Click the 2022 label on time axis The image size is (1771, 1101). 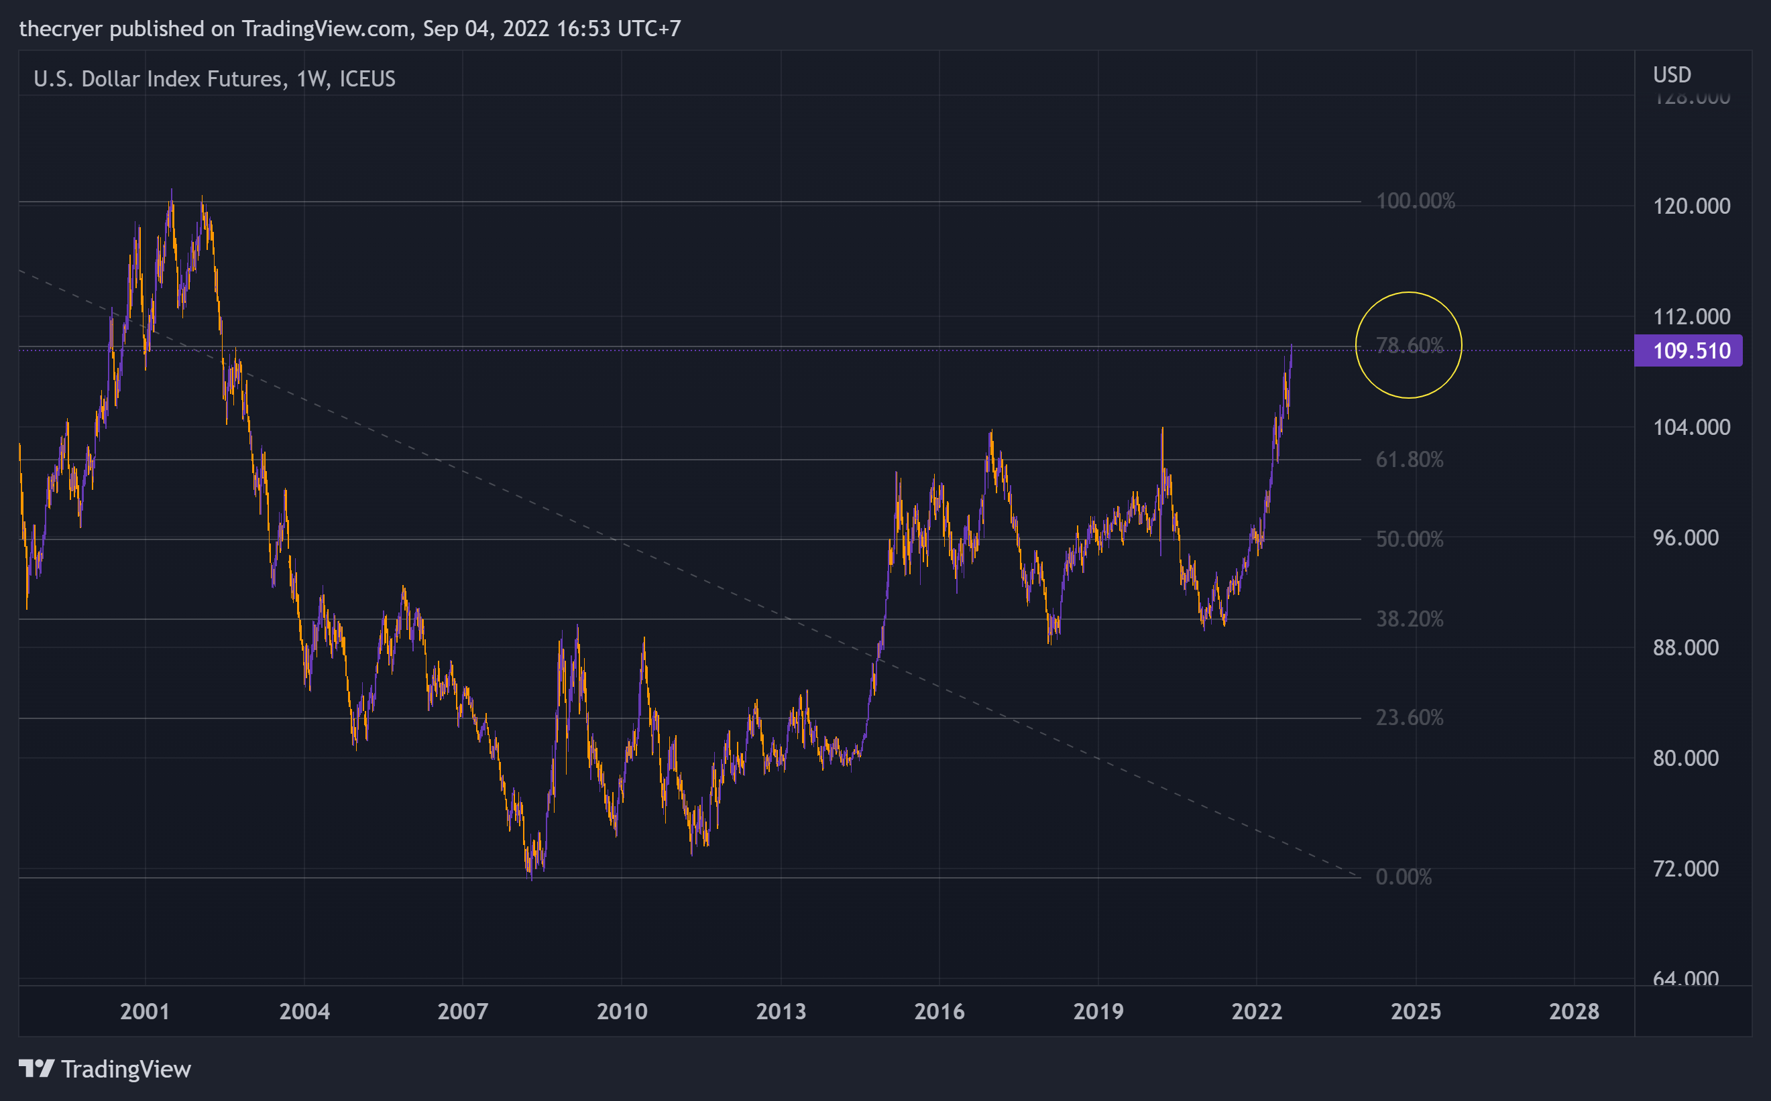pos(1257,1011)
